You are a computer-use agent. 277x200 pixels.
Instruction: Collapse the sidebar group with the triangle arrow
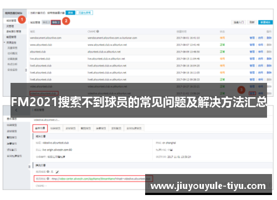click(x=4, y=43)
